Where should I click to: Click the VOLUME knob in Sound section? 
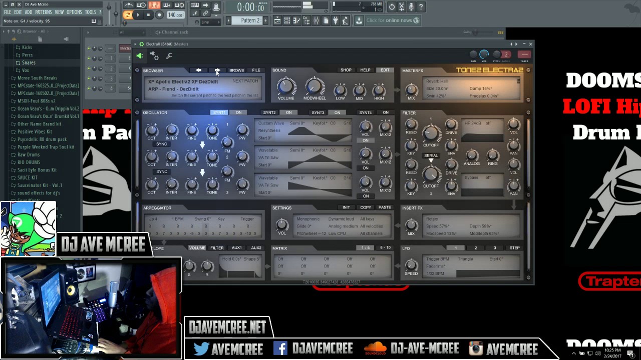pos(285,86)
